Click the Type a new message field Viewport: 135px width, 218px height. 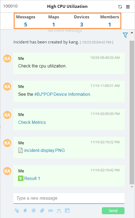(69, 198)
